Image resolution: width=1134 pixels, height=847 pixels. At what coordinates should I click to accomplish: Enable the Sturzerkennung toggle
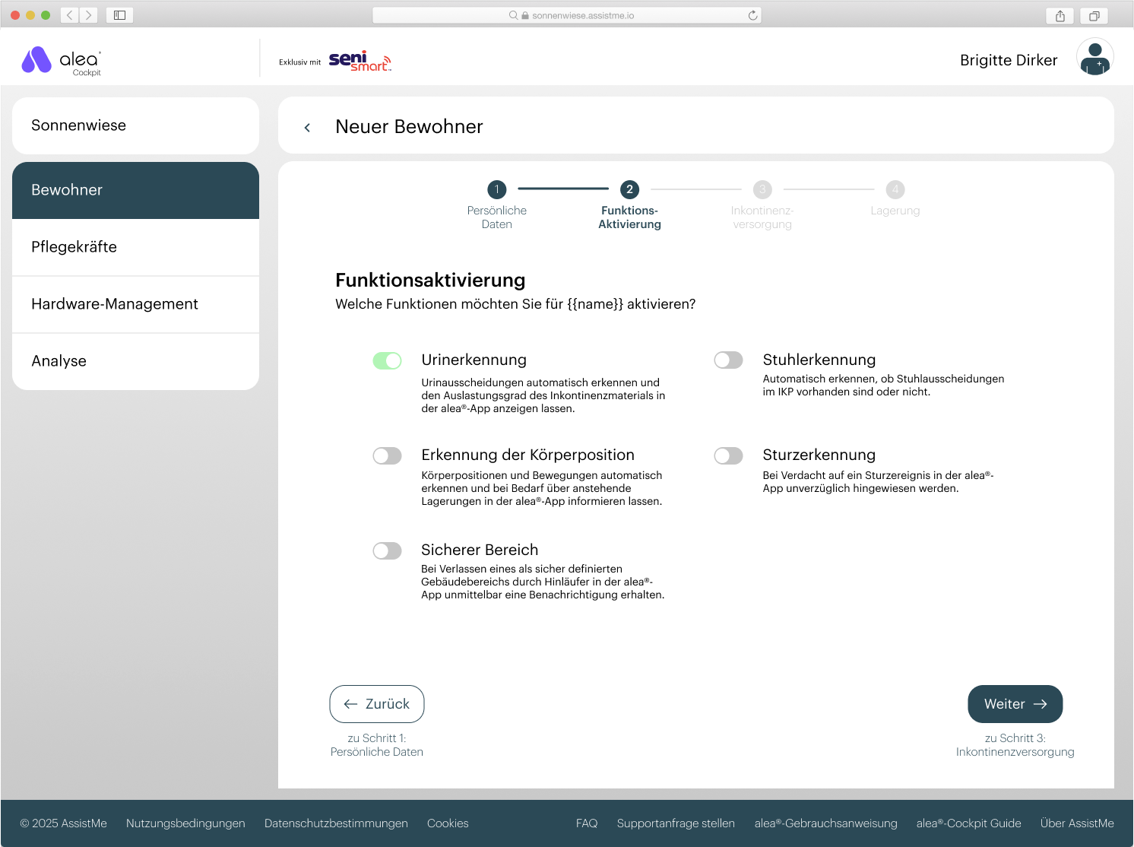[728, 455]
